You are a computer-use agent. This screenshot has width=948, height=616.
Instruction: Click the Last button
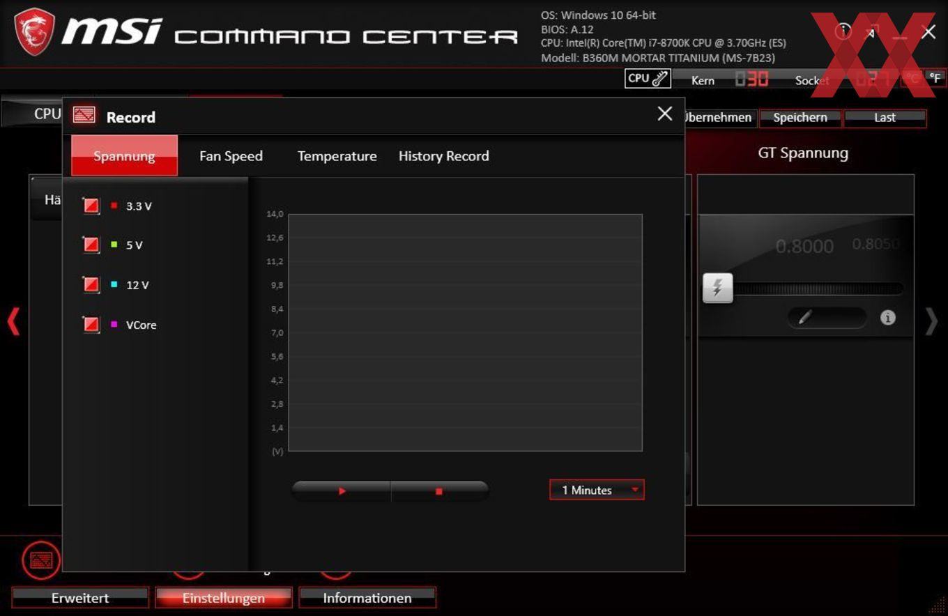(x=885, y=118)
